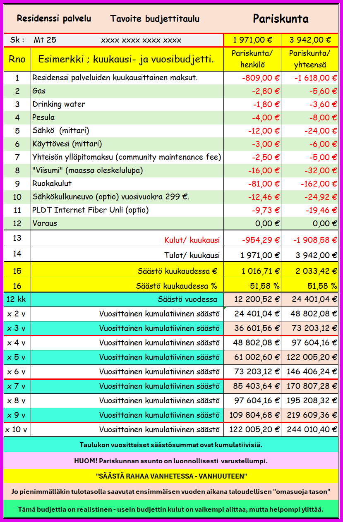Click the '12 kk' row header

click(17, 299)
